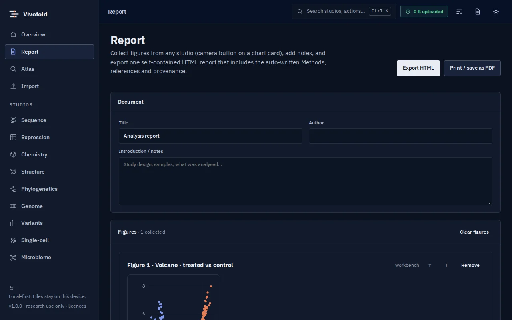This screenshot has height=320, width=512.
Task: Click the lock icon above Local-first note
Action: coord(11,288)
